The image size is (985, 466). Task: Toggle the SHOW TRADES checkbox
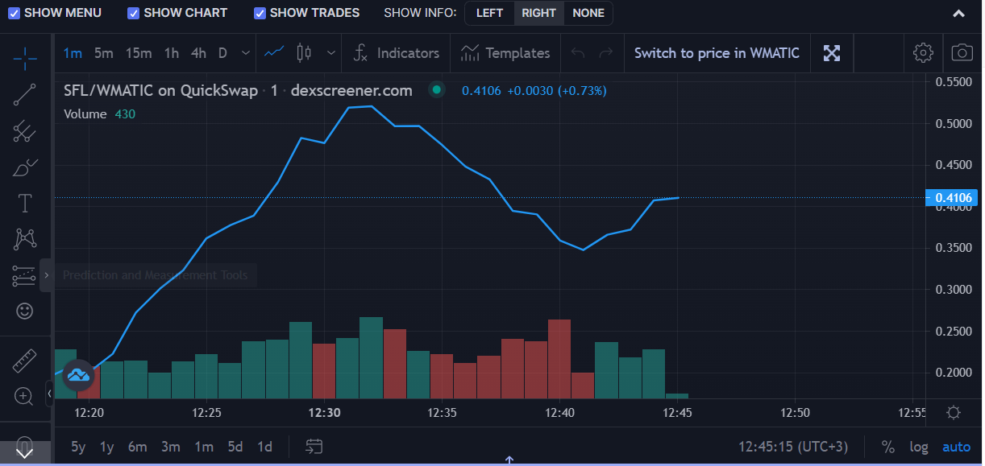coord(260,13)
